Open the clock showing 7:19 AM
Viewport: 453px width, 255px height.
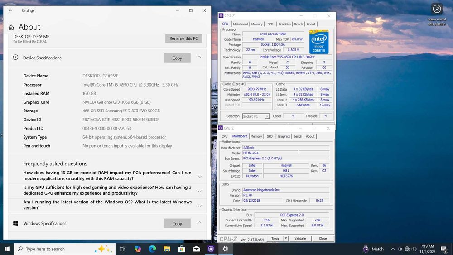click(427, 249)
